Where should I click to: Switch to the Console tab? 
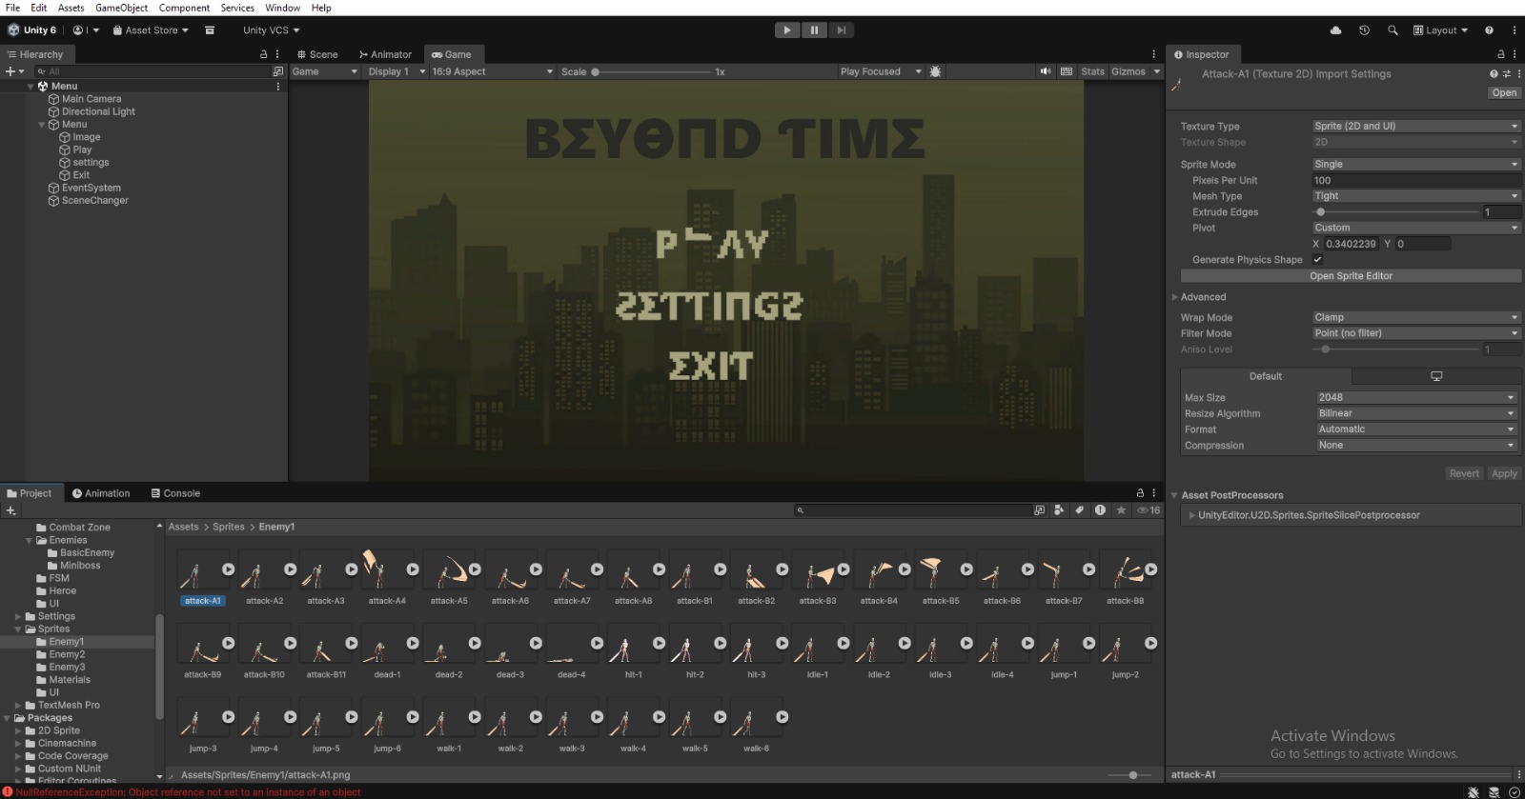(175, 493)
